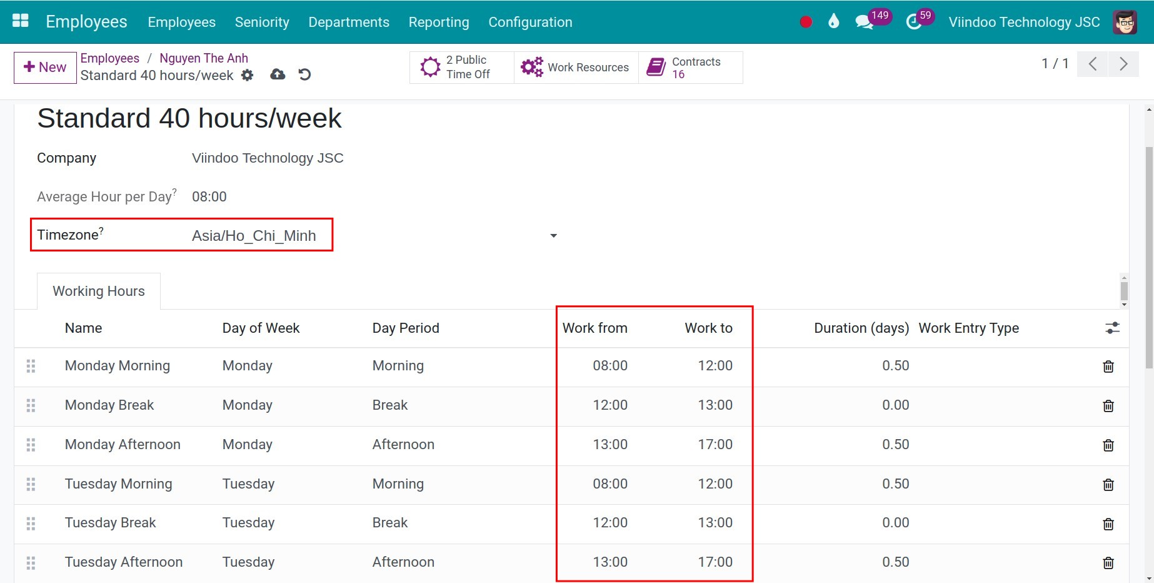The width and height of the screenshot is (1154, 583).
Task: Discard changes with the undo icon
Action: coord(304,74)
